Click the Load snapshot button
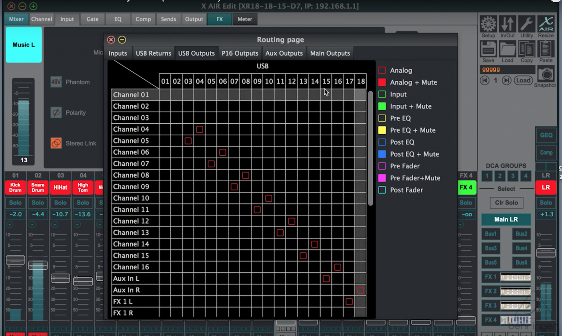Image resolution: width=562 pixels, height=336 pixels. coord(523,80)
